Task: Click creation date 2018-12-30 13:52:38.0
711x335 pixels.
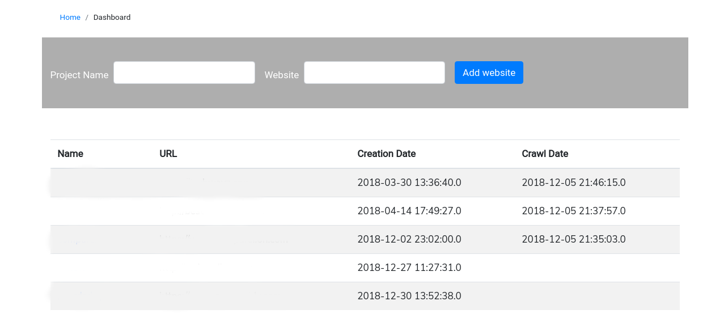Action: 409,296
